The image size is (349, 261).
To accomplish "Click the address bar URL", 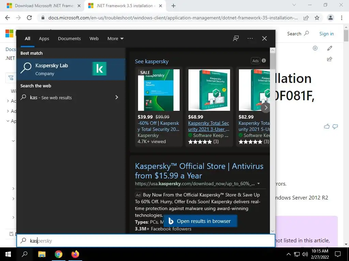I will (x=173, y=18).
